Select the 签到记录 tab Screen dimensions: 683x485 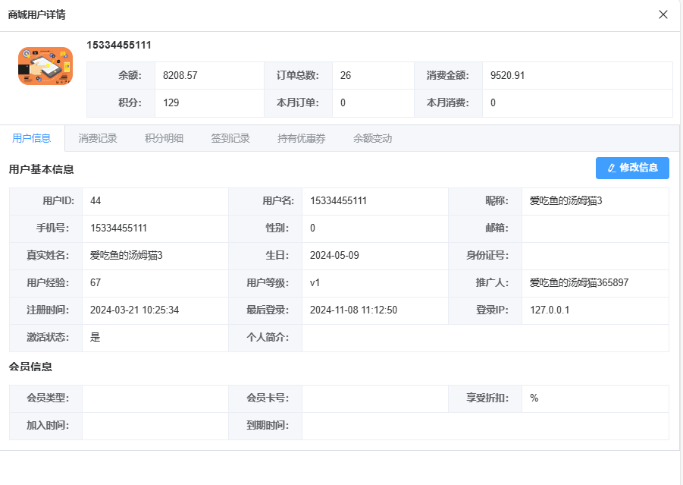230,138
